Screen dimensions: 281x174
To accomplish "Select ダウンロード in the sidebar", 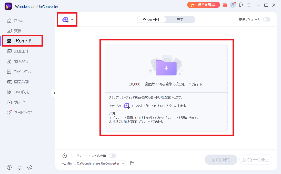I will click(x=23, y=41).
